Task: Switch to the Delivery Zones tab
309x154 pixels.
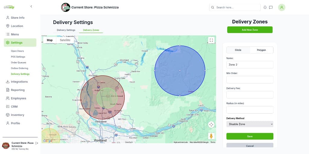Action: (91, 30)
